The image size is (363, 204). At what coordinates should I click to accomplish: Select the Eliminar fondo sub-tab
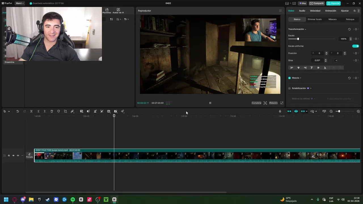click(315, 19)
